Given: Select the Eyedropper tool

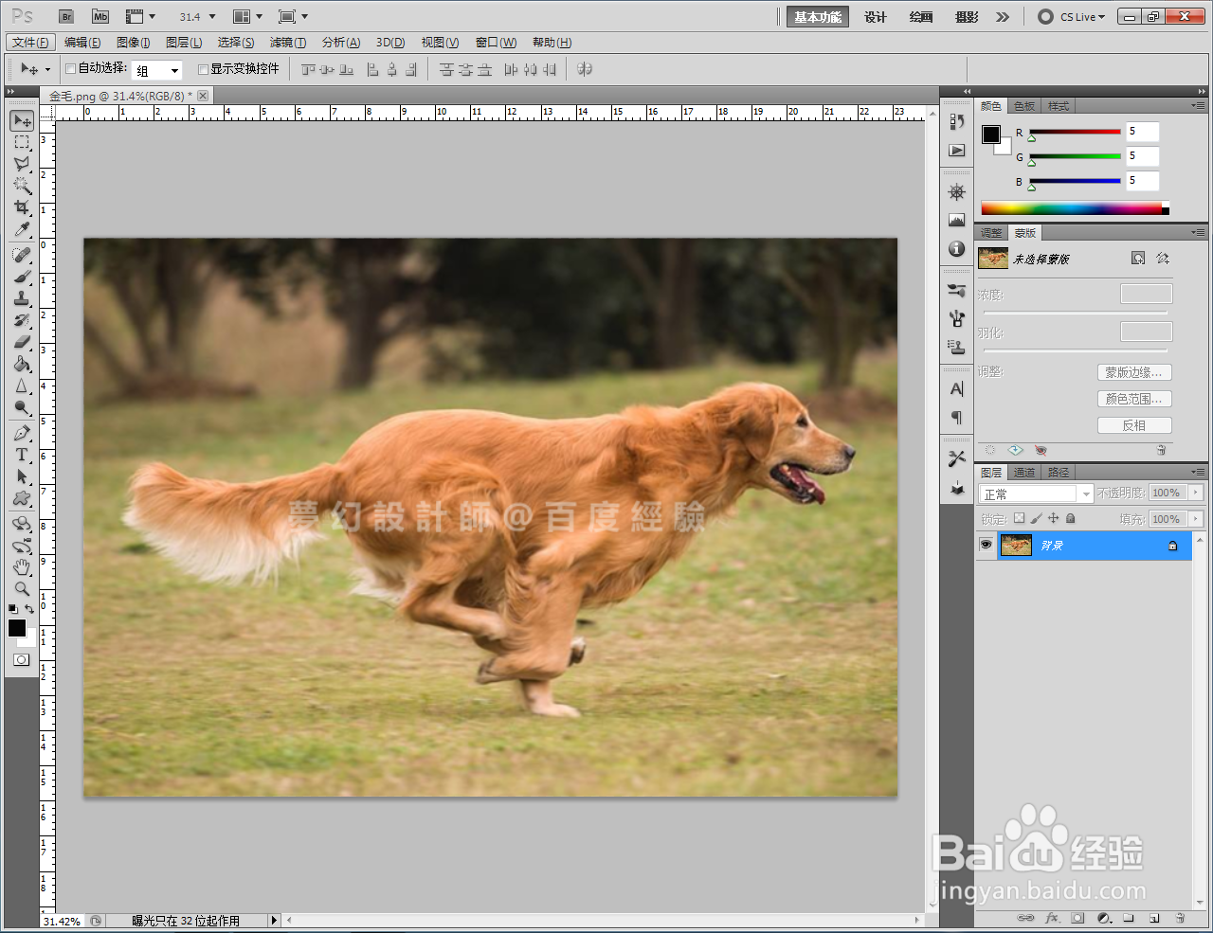Looking at the screenshot, I should coord(22,229).
